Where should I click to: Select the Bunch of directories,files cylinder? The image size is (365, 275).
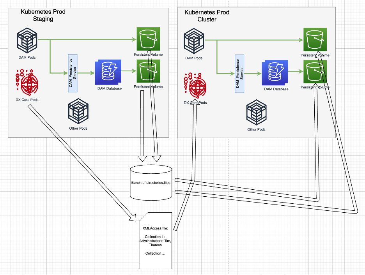151,182
